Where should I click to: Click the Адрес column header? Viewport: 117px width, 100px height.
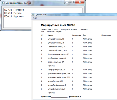pyautogui.click(x=51, y=35)
